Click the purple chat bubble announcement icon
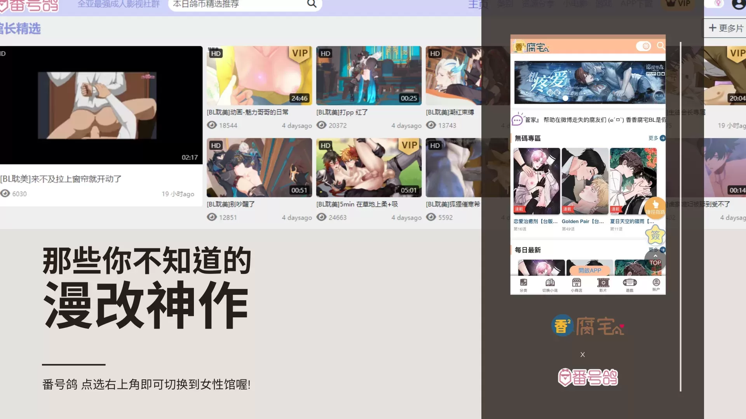This screenshot has height=419, width=746. coord(517,120)
